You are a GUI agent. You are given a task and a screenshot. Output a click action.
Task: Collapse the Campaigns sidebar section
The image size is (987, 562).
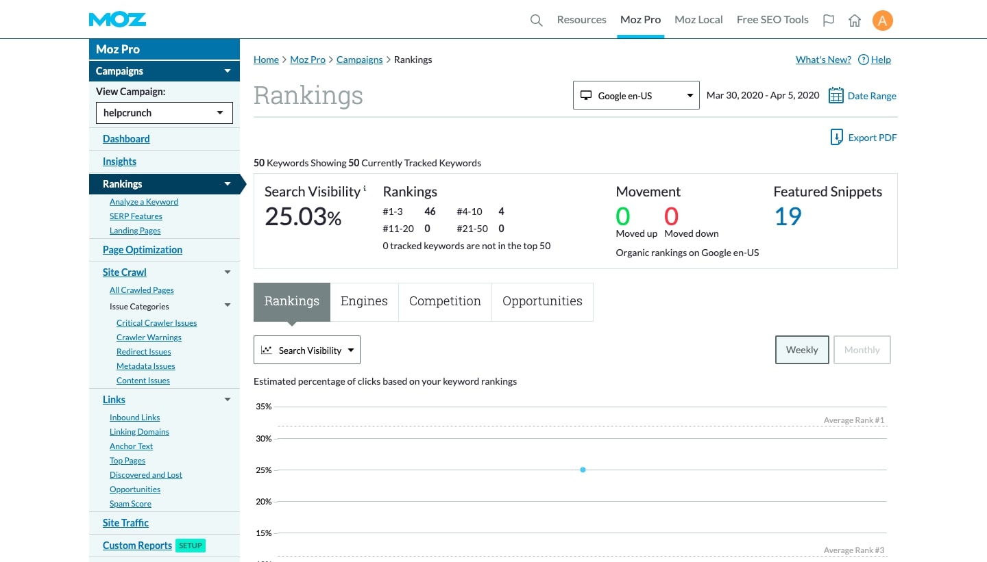(x=228, y=71)
